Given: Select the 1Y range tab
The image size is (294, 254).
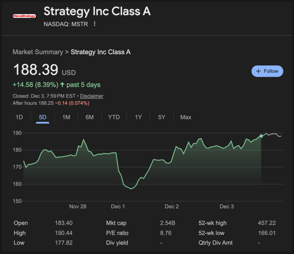Looking at the screenshot, I should 138,117.
